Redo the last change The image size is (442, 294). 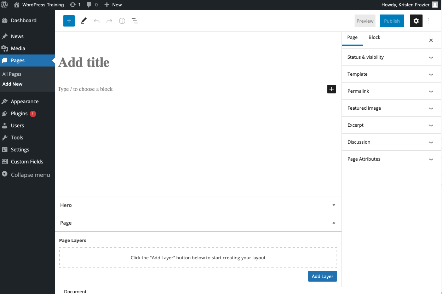point(109,21)
